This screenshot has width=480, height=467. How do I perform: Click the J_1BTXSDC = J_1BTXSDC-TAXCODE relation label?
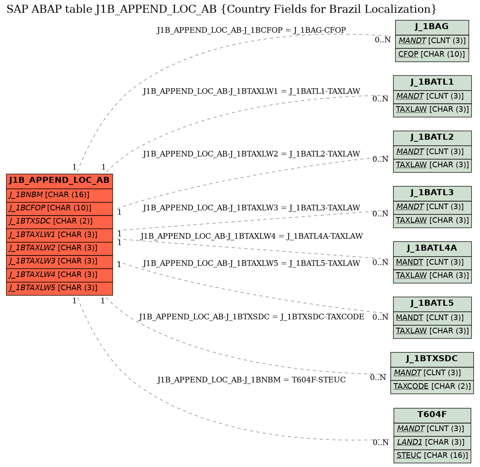tap(251, 317)
